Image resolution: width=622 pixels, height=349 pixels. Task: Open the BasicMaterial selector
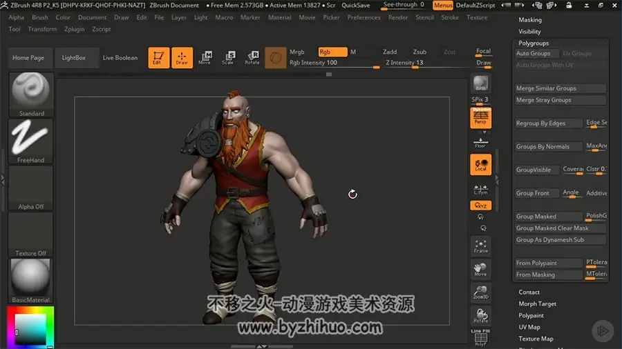click(x=31, y=281)
